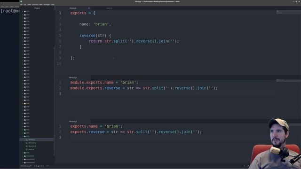Click the 028 folder icon
Image resolution: width=301 pixels, height=169 pixels.
coord(25,54)
